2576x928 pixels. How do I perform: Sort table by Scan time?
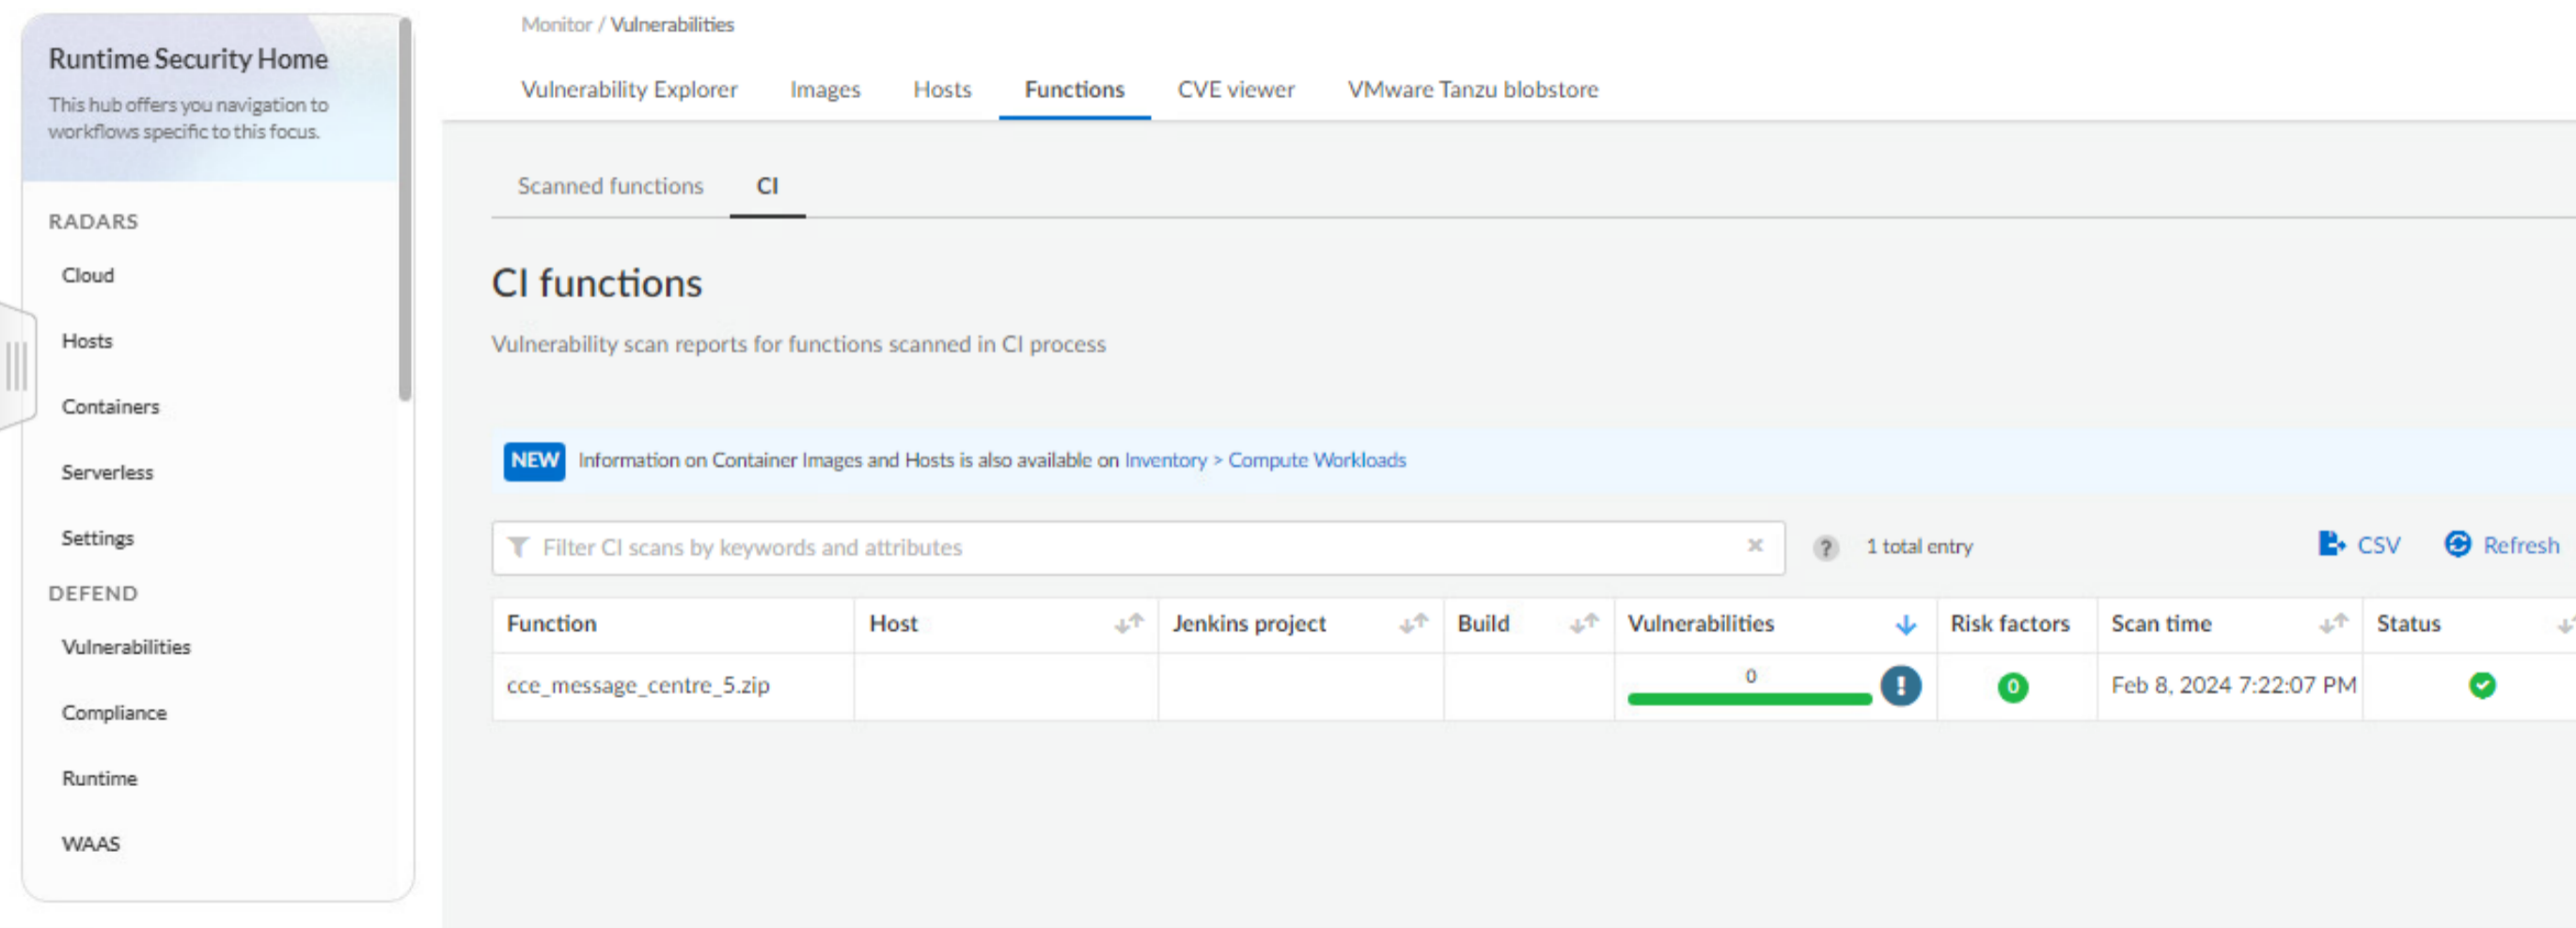pyautogui.click(x=2332, y=624)
